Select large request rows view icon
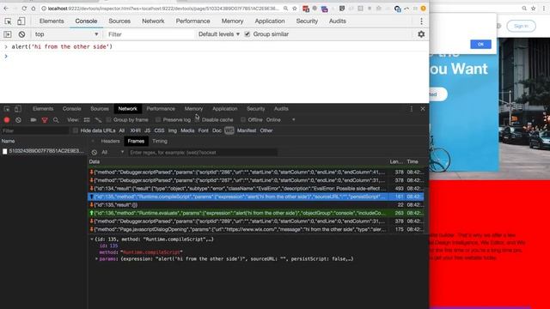Screen dimensions: 550x309 (87, 120)
